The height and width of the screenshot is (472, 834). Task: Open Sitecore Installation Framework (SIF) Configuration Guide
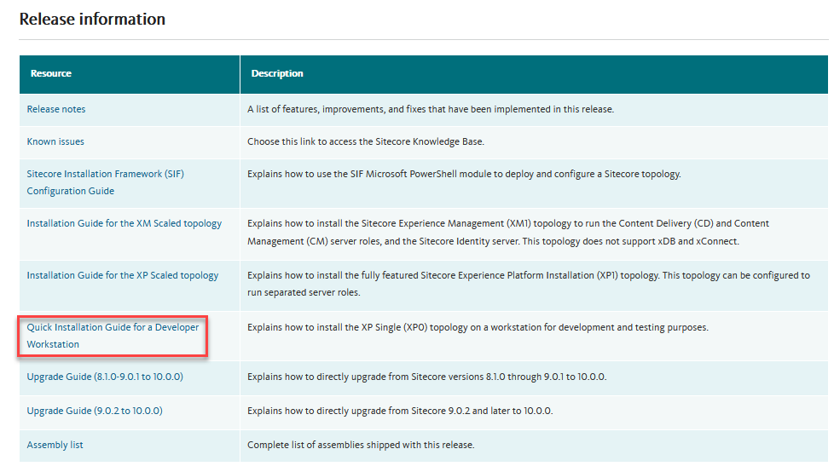click(x=105, y=182)
